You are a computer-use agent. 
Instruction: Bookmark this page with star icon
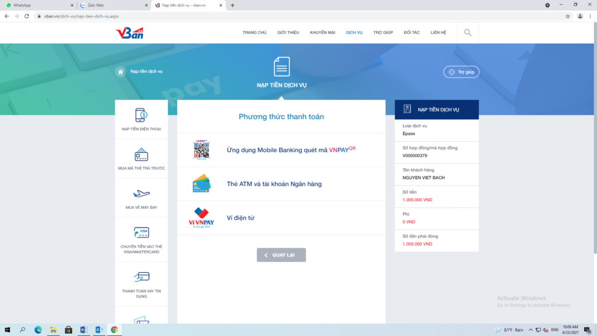pos(568,16)
